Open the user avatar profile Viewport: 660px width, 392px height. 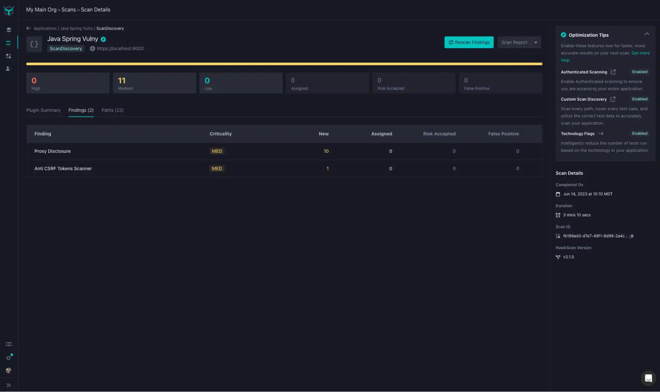pos(9,370)
